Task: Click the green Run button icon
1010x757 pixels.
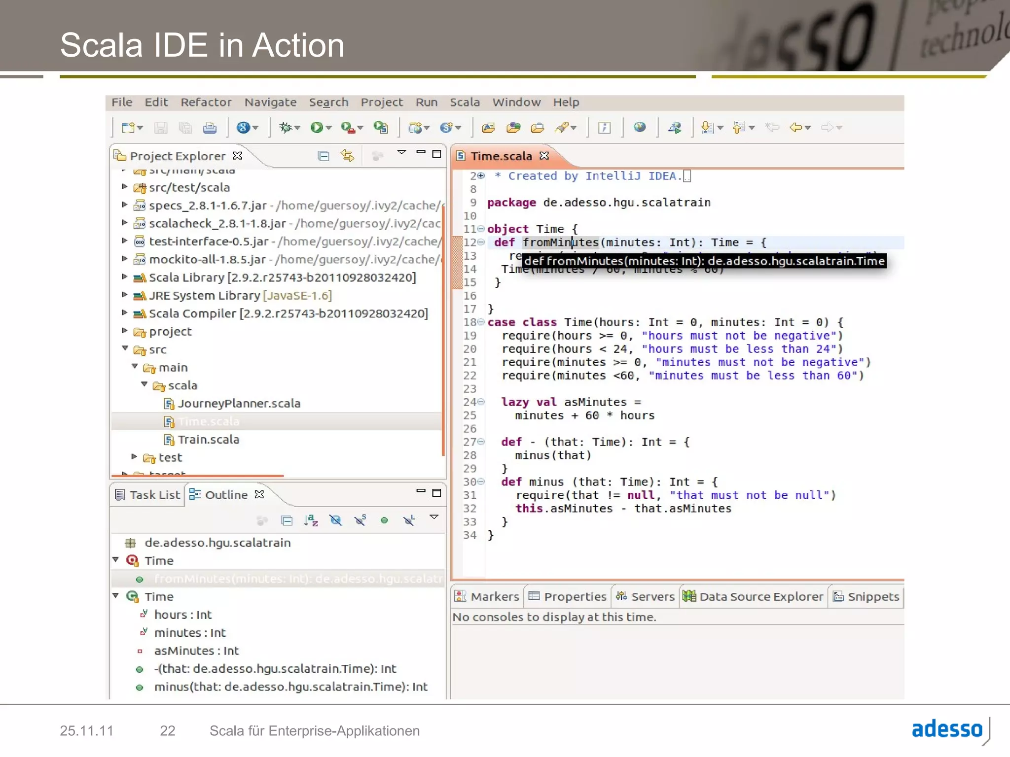Action: point(316,128)
